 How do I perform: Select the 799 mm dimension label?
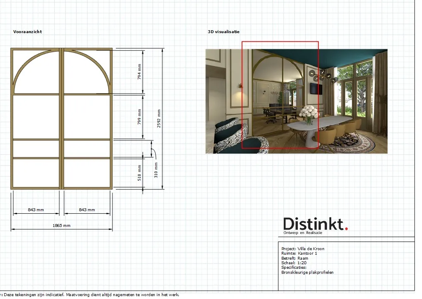tap(139, 117)
